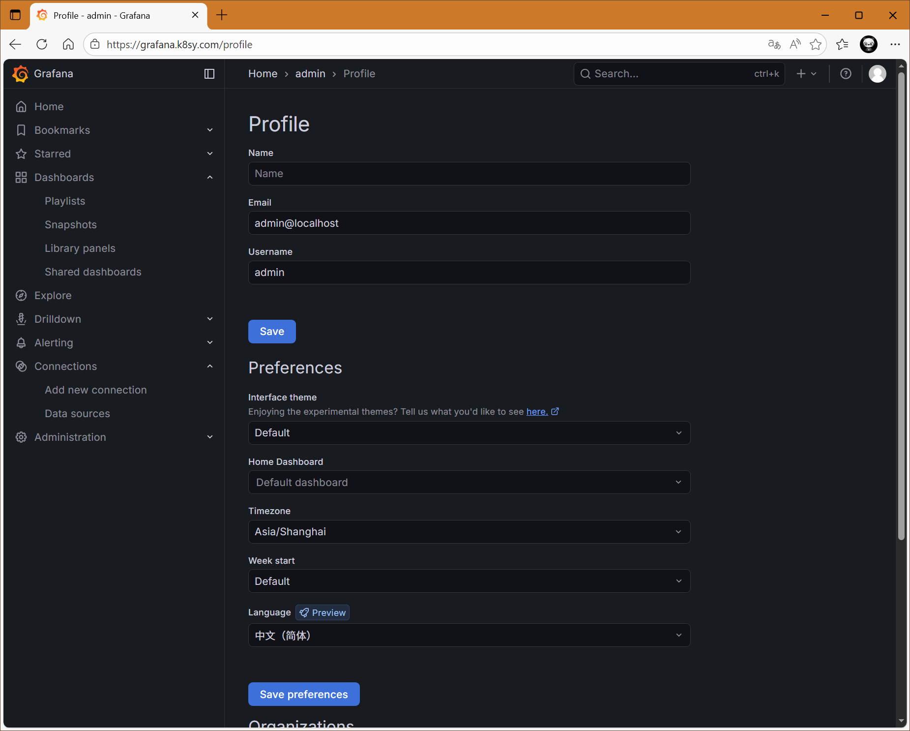Image resolution: width=910 pixels, height=731 pixels.
Task: Expand the Alerting menu section
Action: pos(210,343)
